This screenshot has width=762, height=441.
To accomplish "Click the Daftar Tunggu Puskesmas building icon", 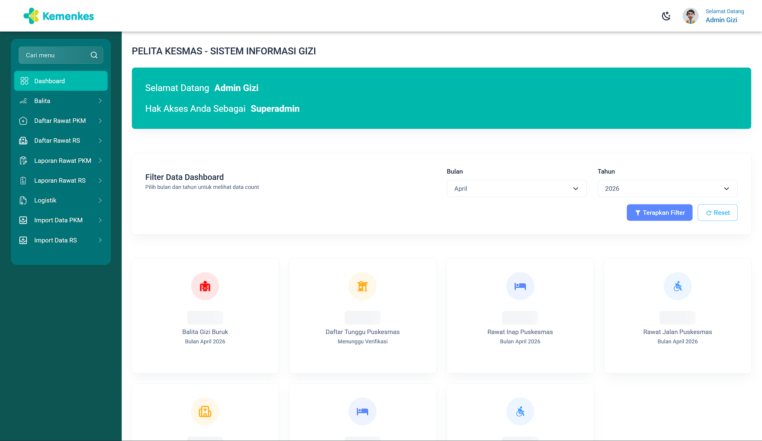I will tap(362, 286).
